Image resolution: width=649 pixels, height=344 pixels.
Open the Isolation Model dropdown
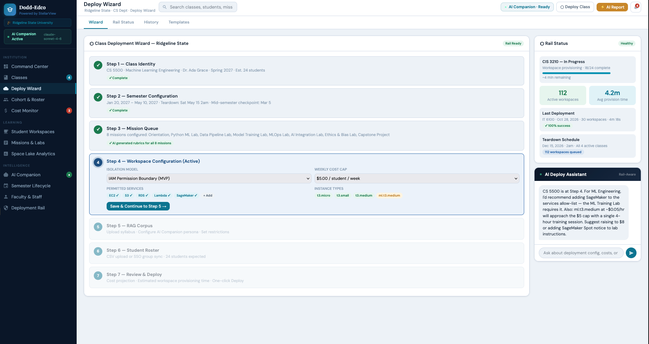[x=209, y=178]
